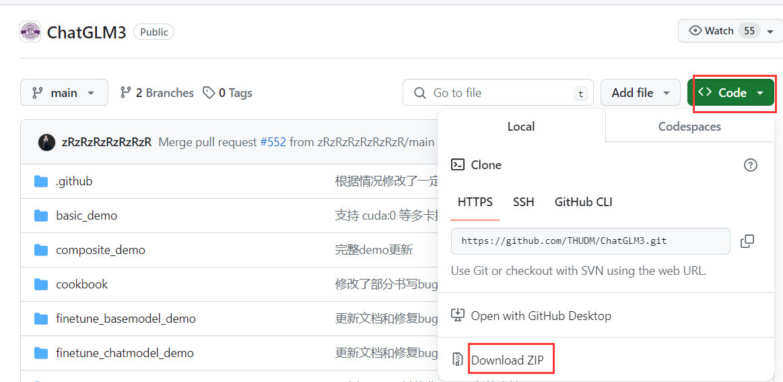This screenshot has width=783, height=382.
Task: Open the zRzRzRzRzRzRzR author link
Action: (x=106, y=142)
